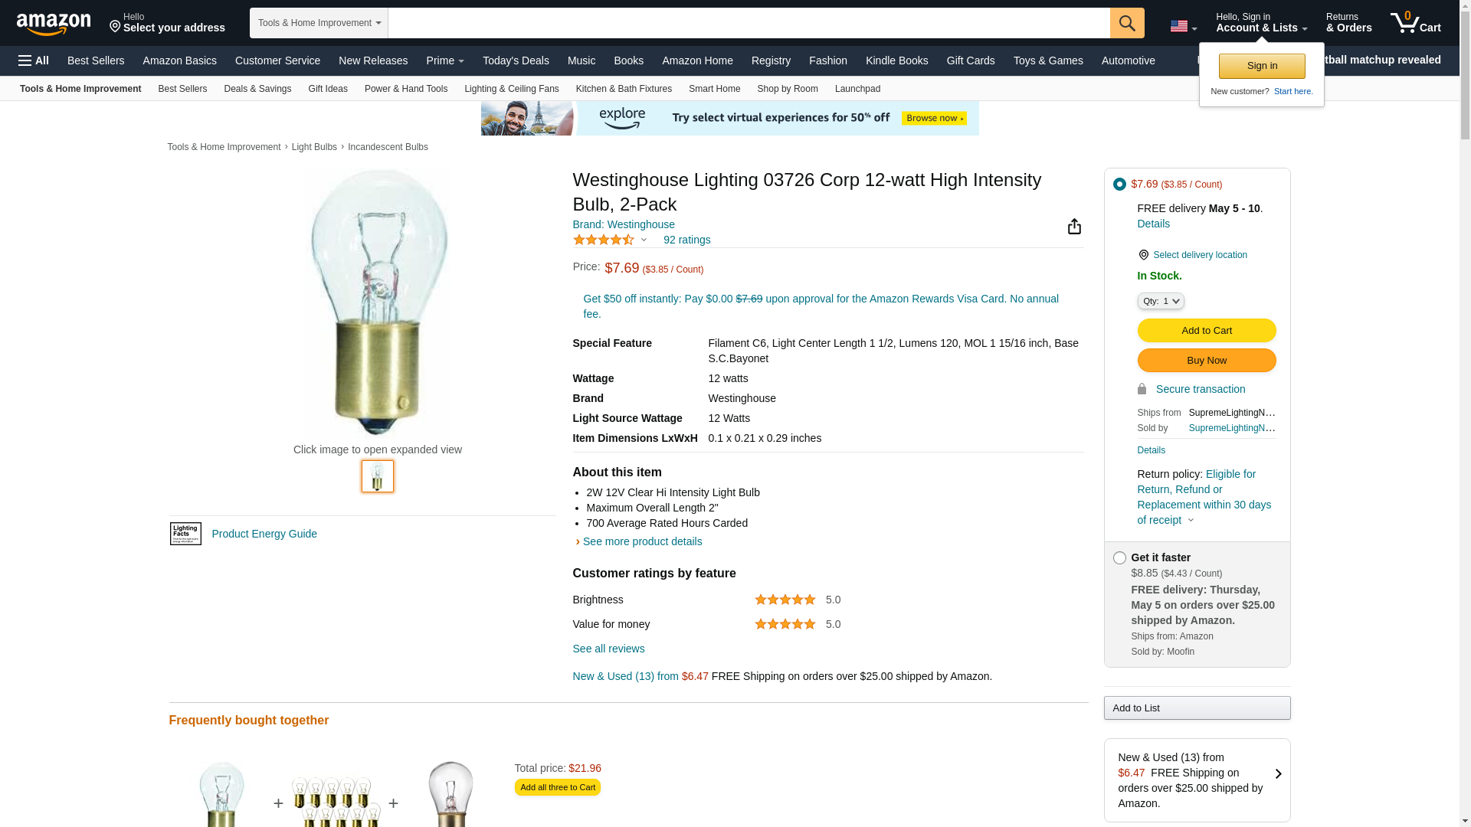
Task: Open the shopping cart icon
Action: [1416, 23]
